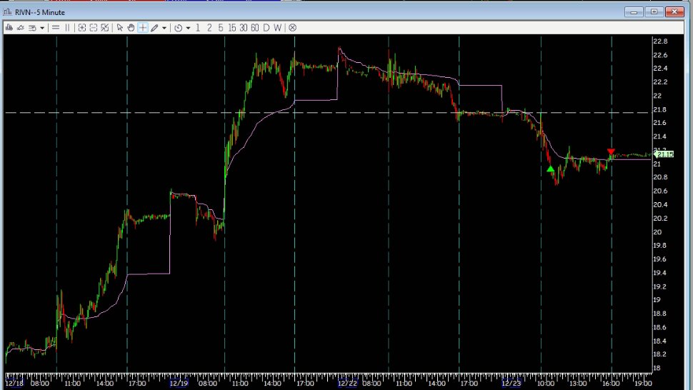Click the 12/18 date label on time axis
The height and width of the screenshot is (390, 693).
(x=14, y=384)
